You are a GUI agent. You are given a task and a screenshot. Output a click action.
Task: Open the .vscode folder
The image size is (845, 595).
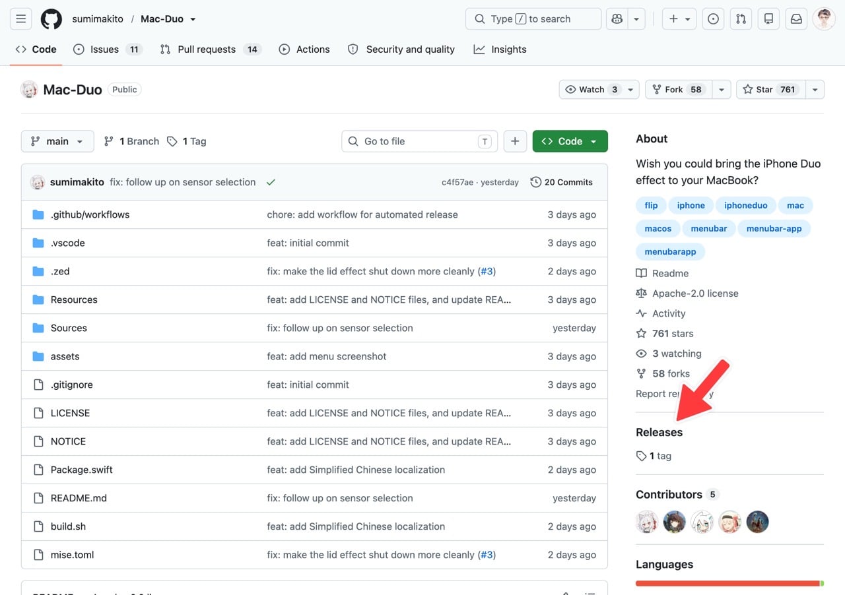(x=68, y=243)
